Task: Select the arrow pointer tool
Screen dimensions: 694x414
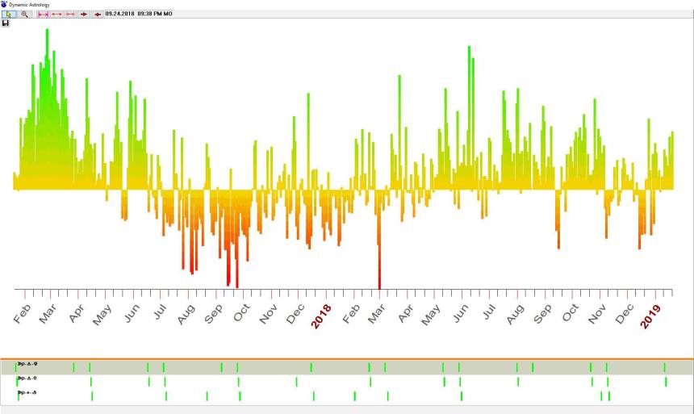Action: click(x=9, y=14)
